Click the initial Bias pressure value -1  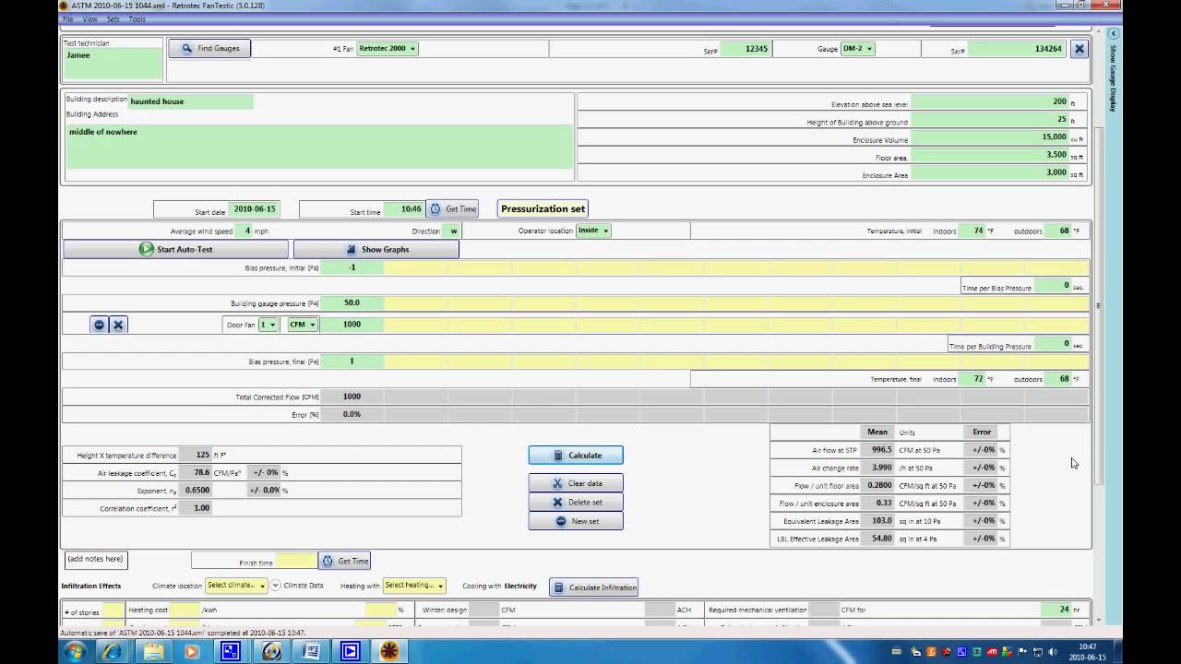pyautogui.click(x=352, y=267)
